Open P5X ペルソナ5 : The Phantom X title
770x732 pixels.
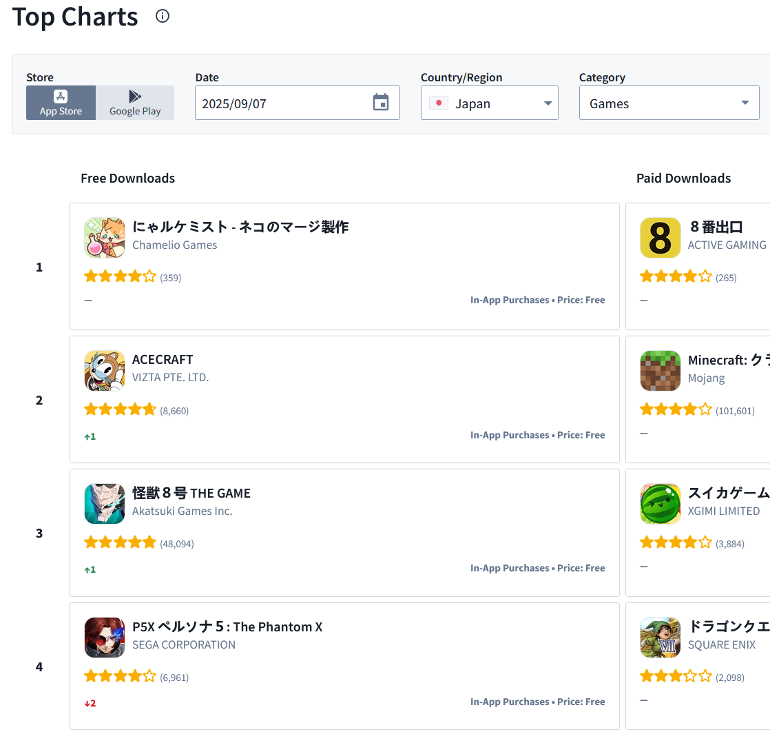click(227, 627)
